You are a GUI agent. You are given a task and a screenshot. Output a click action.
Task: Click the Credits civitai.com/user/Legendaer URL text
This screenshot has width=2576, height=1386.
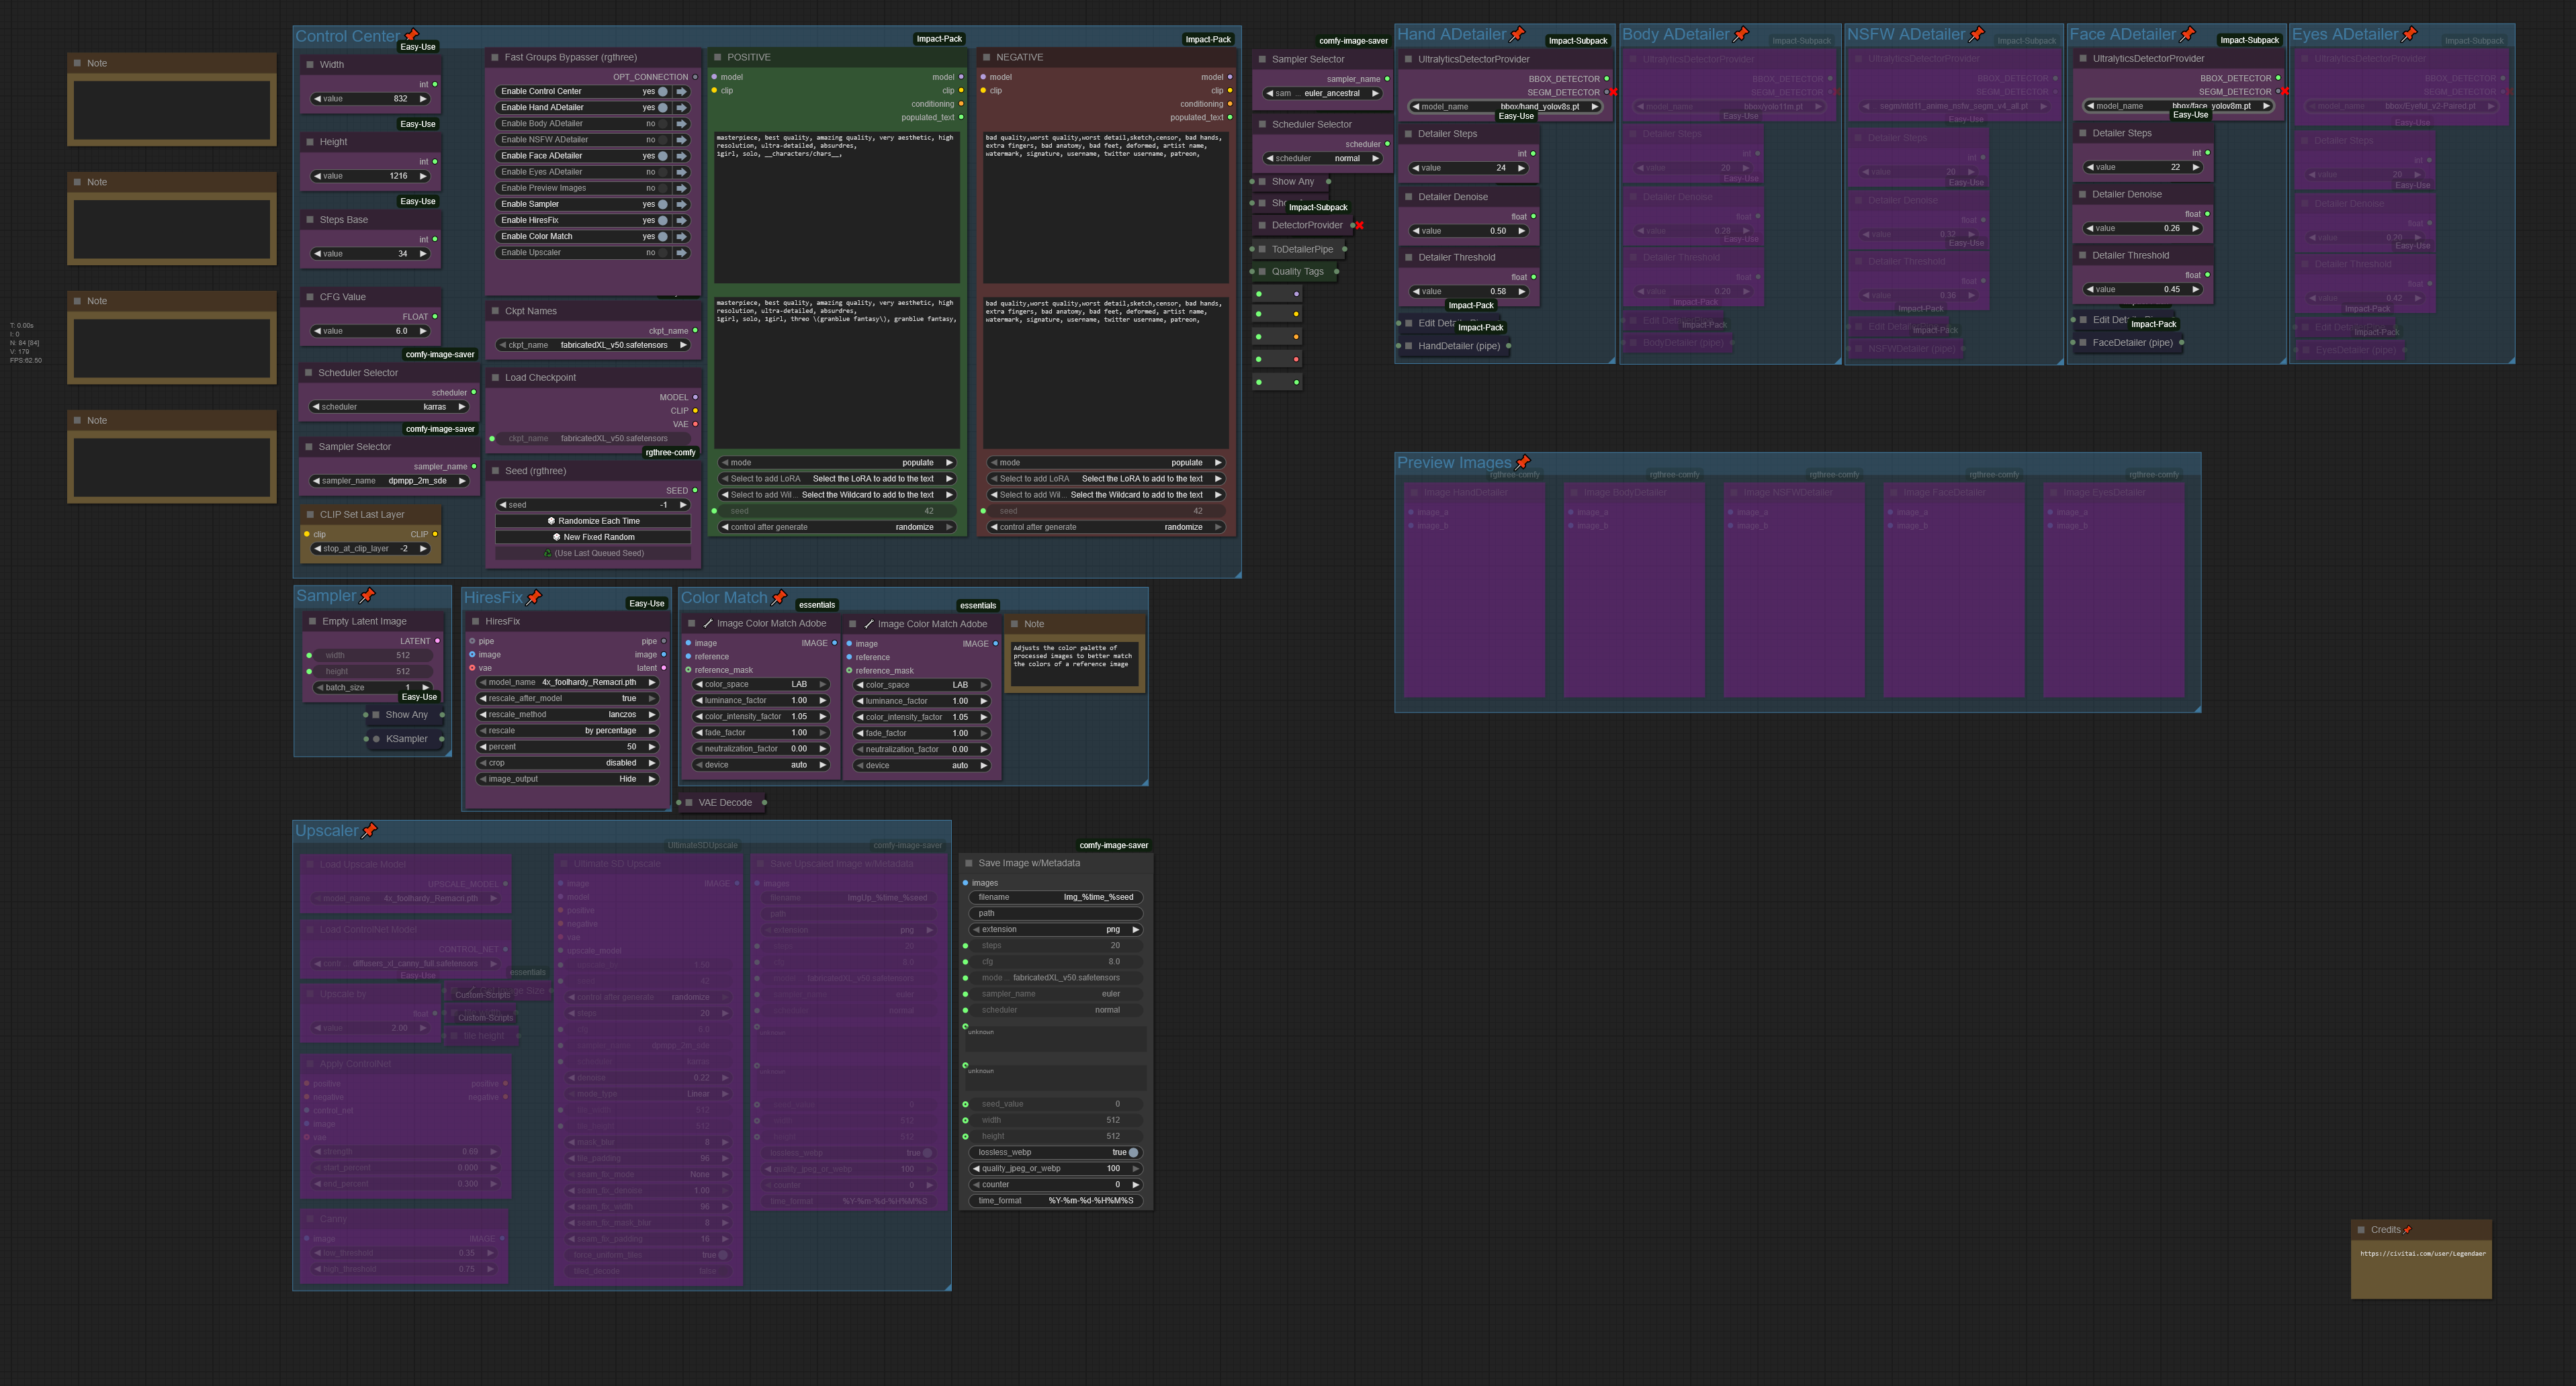[x=2422, y=1253]
